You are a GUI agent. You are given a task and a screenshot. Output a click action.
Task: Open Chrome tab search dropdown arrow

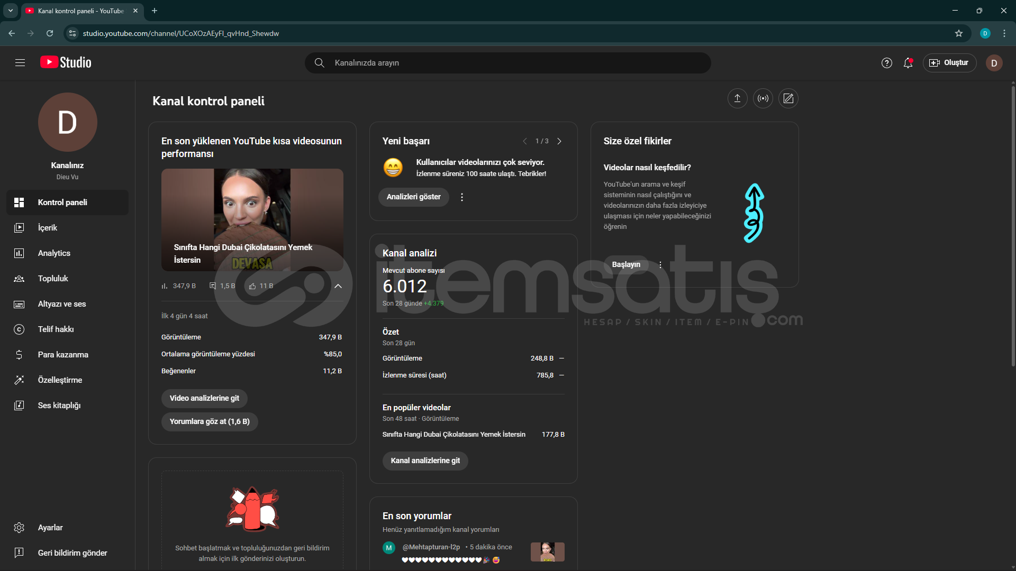point(10,11)
